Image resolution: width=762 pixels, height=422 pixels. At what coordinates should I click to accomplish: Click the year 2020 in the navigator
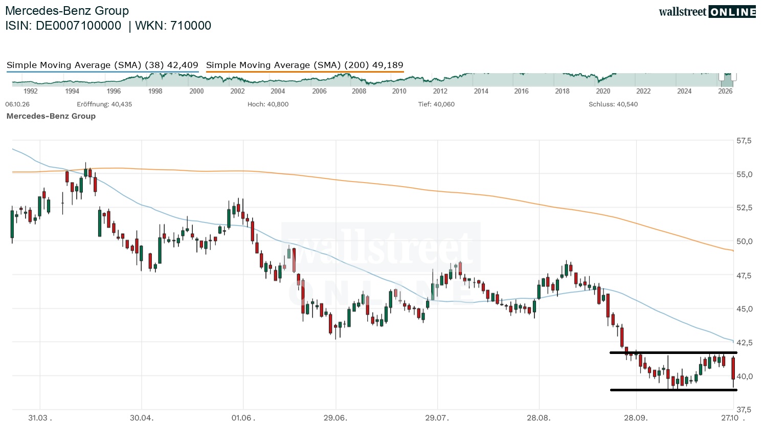tap(603, 91)
